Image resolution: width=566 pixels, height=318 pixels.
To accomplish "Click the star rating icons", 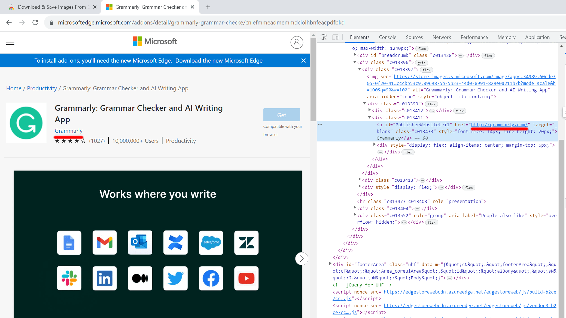I will (x=70, y=141).
